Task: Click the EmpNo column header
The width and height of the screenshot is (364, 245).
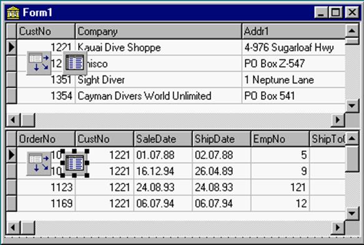Action: pos(280,139)
